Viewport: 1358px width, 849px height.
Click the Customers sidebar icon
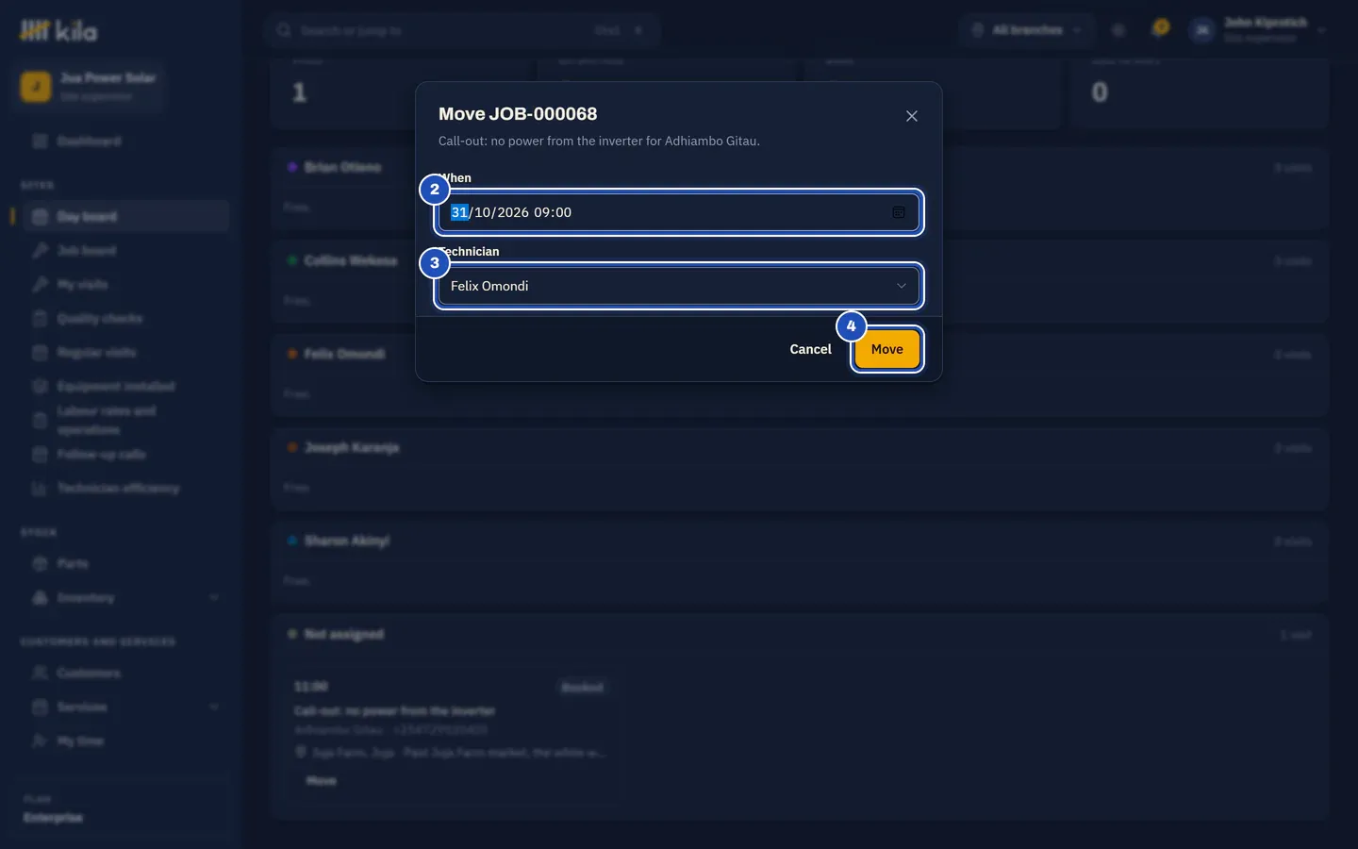tap(40, 673)
